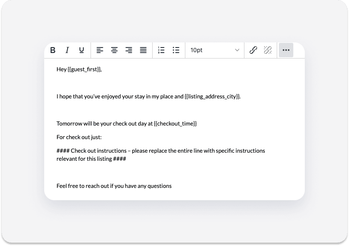Remove the hyperlink using the unlink icon
The height and width of the screenshot is (246, 349).
point(267,50)
